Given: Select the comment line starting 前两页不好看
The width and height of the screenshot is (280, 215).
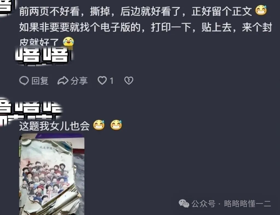Looking at the screenshot, I should click(x=136, y=11).
